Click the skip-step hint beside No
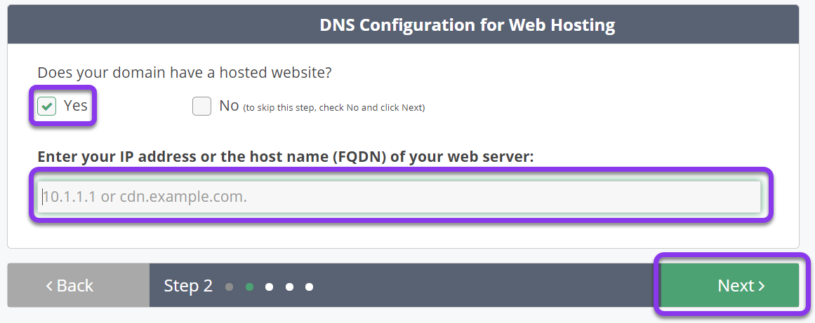The height and width of the screenshot is (323, 815). point(334,108)
